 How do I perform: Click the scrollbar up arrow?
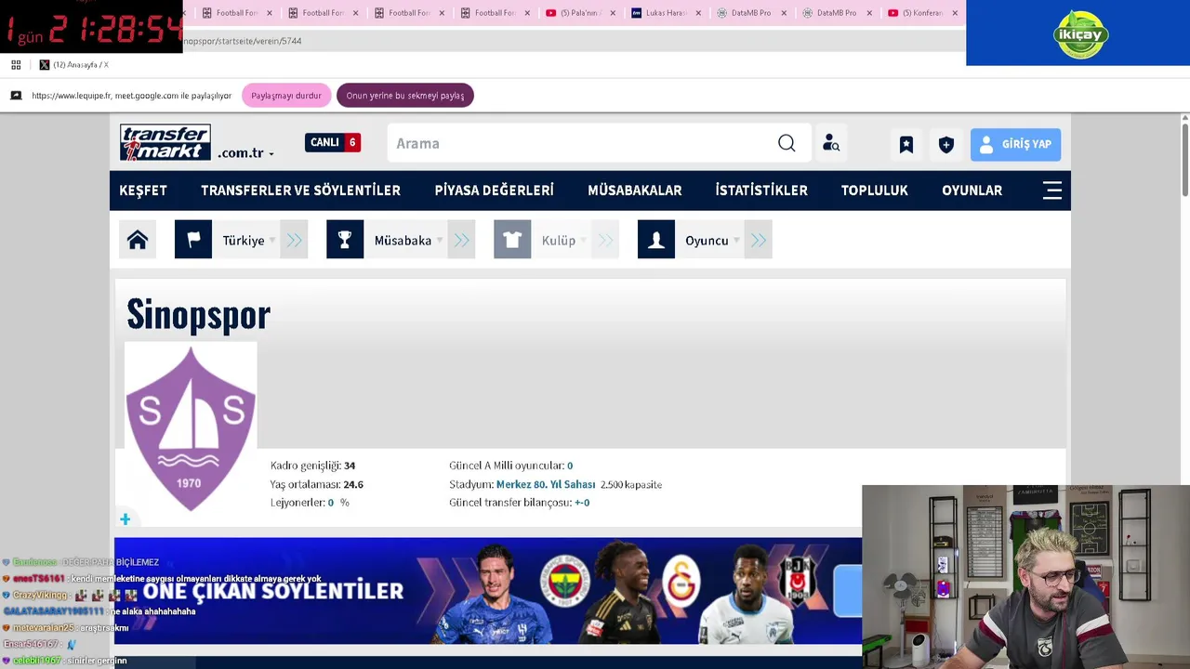1184,118
